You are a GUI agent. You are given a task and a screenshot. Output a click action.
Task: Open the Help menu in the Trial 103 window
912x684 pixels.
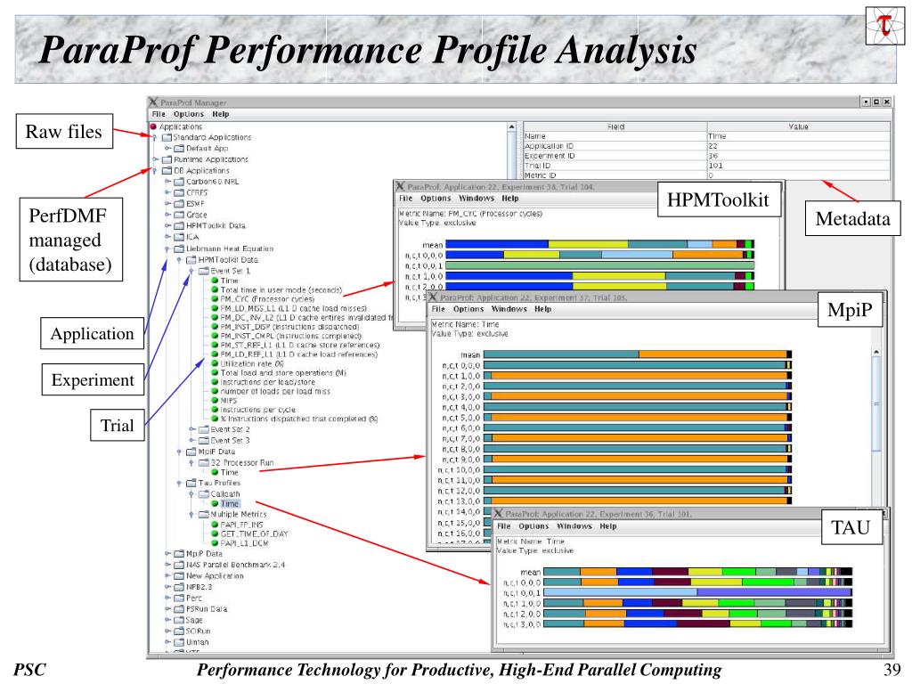542,309
